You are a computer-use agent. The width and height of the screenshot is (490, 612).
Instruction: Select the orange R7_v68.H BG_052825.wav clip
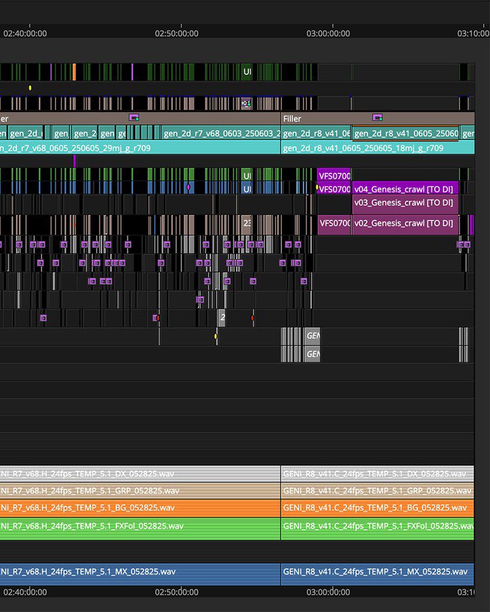140,508
